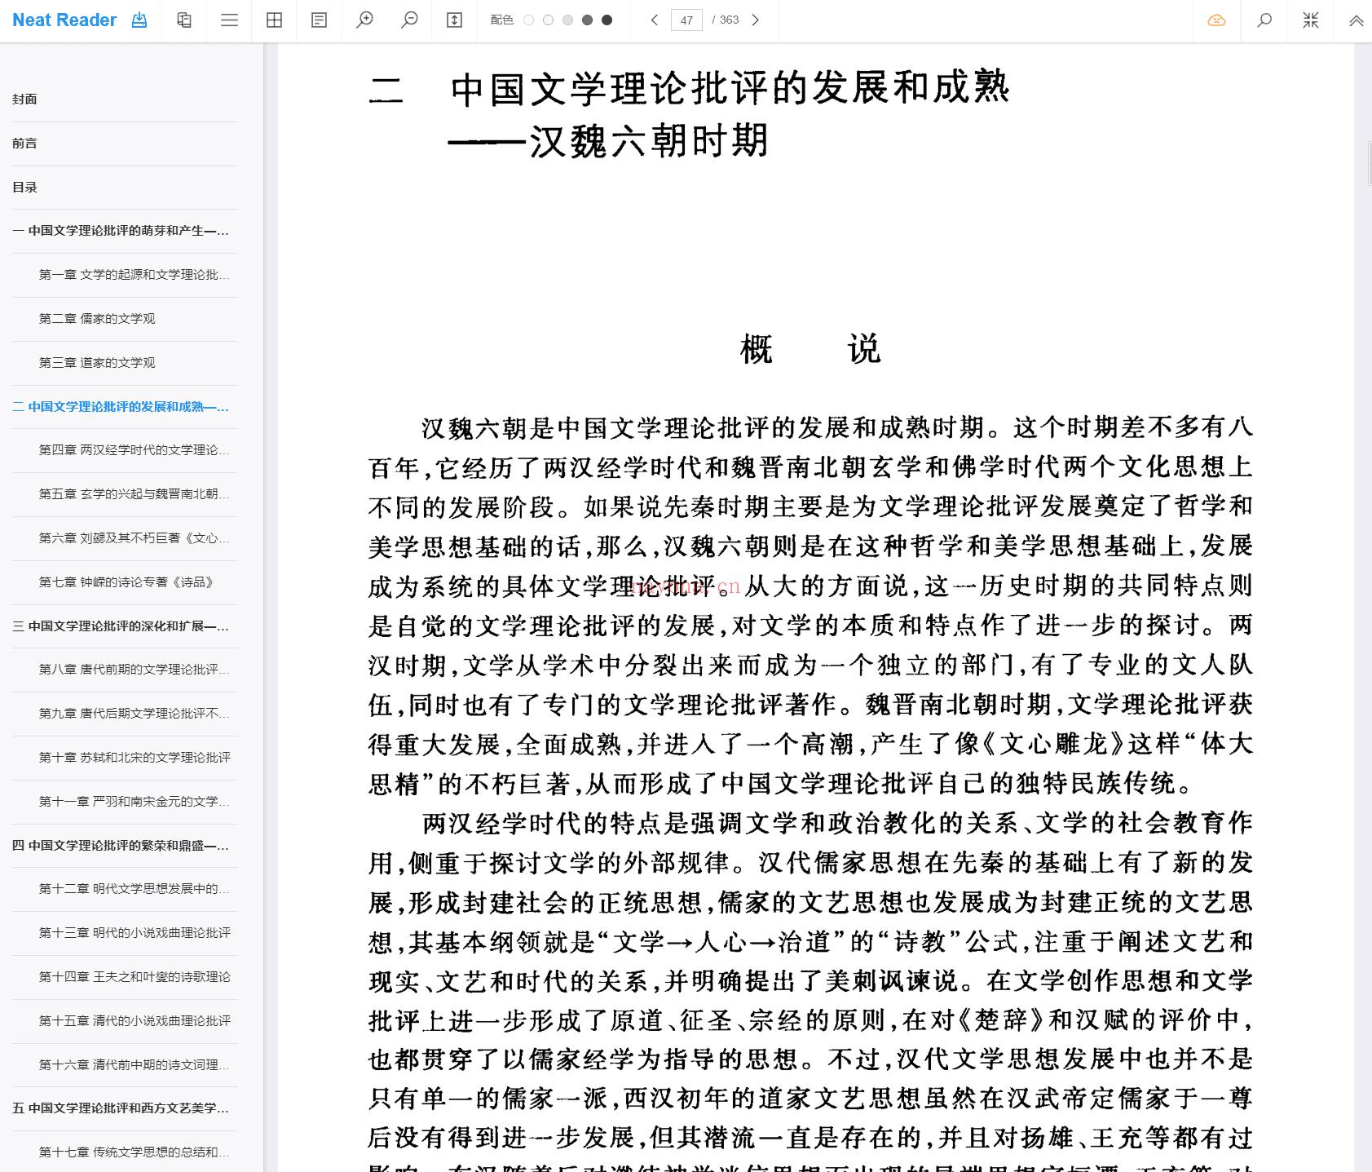The height and width of the screenshot is (1172, 1372).
Task: Click the reading pane vertical scrollbar
Action: click(x=1370, y=163)
